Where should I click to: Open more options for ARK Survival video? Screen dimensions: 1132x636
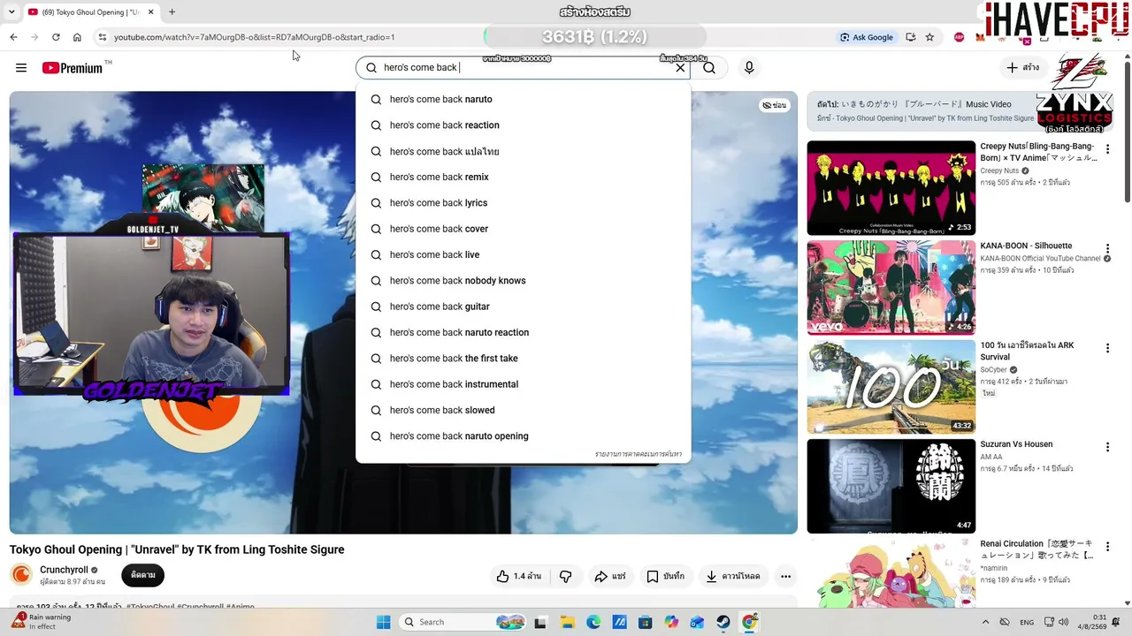[x=1107, y=348]
